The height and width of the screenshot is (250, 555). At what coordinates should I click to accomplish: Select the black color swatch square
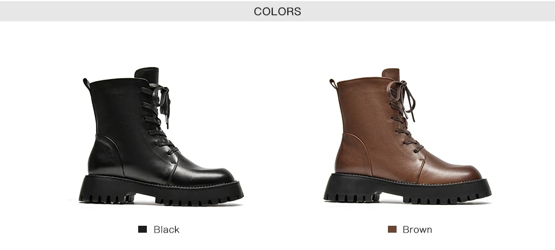(142, 229)
